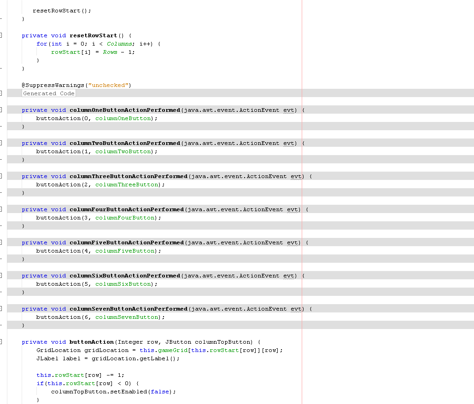474x404 pixels.
Task: Collapse the columnThreeButtonActionPerformed method fold
Action: pos(1,176)
